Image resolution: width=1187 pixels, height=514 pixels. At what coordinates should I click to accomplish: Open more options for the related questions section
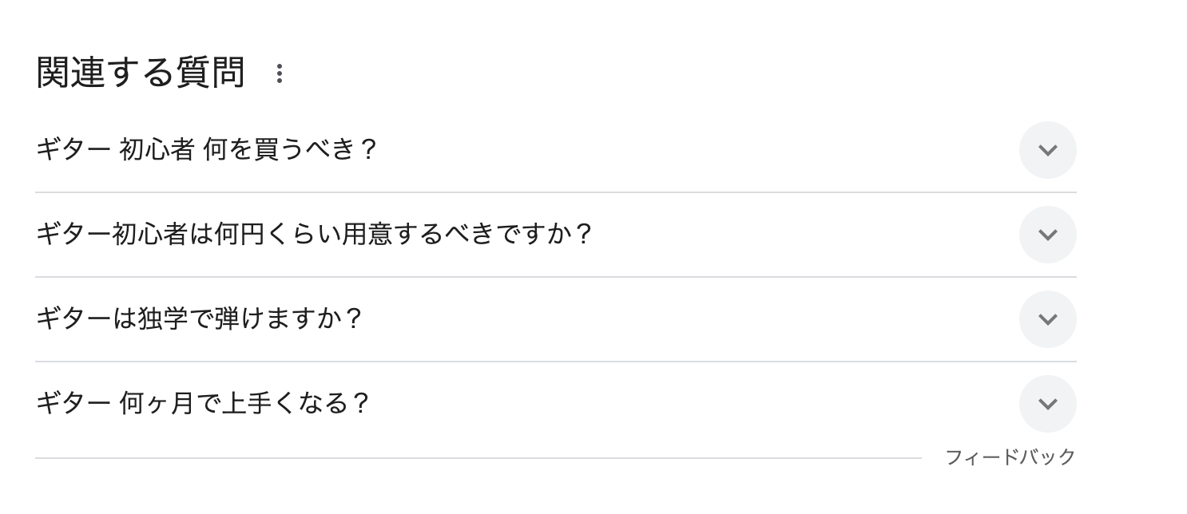click(279, 73)
